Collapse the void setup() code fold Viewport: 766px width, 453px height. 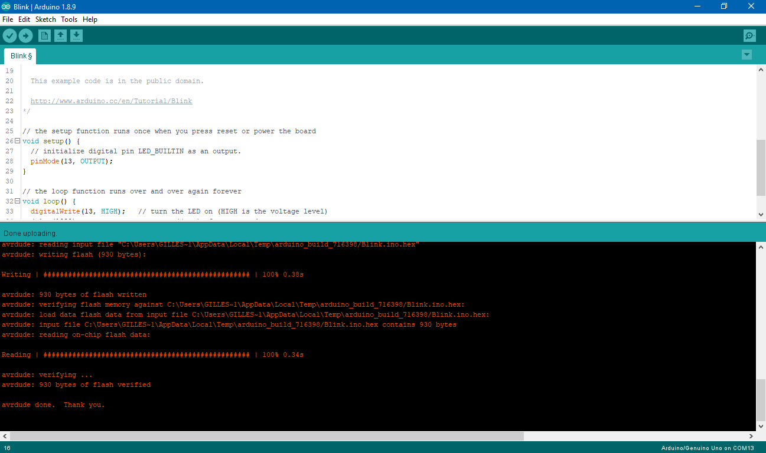click(17, 141)
